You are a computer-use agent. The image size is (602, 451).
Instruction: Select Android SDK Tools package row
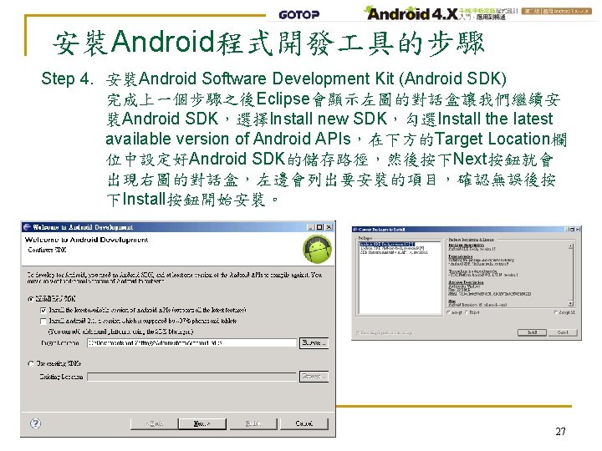387,244
